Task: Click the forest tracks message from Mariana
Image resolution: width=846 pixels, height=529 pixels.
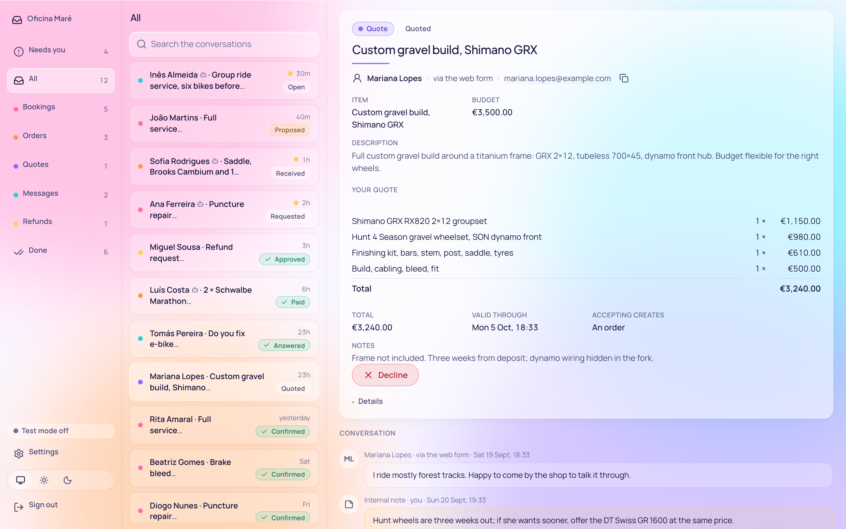Action: click(x=598, y=475)
